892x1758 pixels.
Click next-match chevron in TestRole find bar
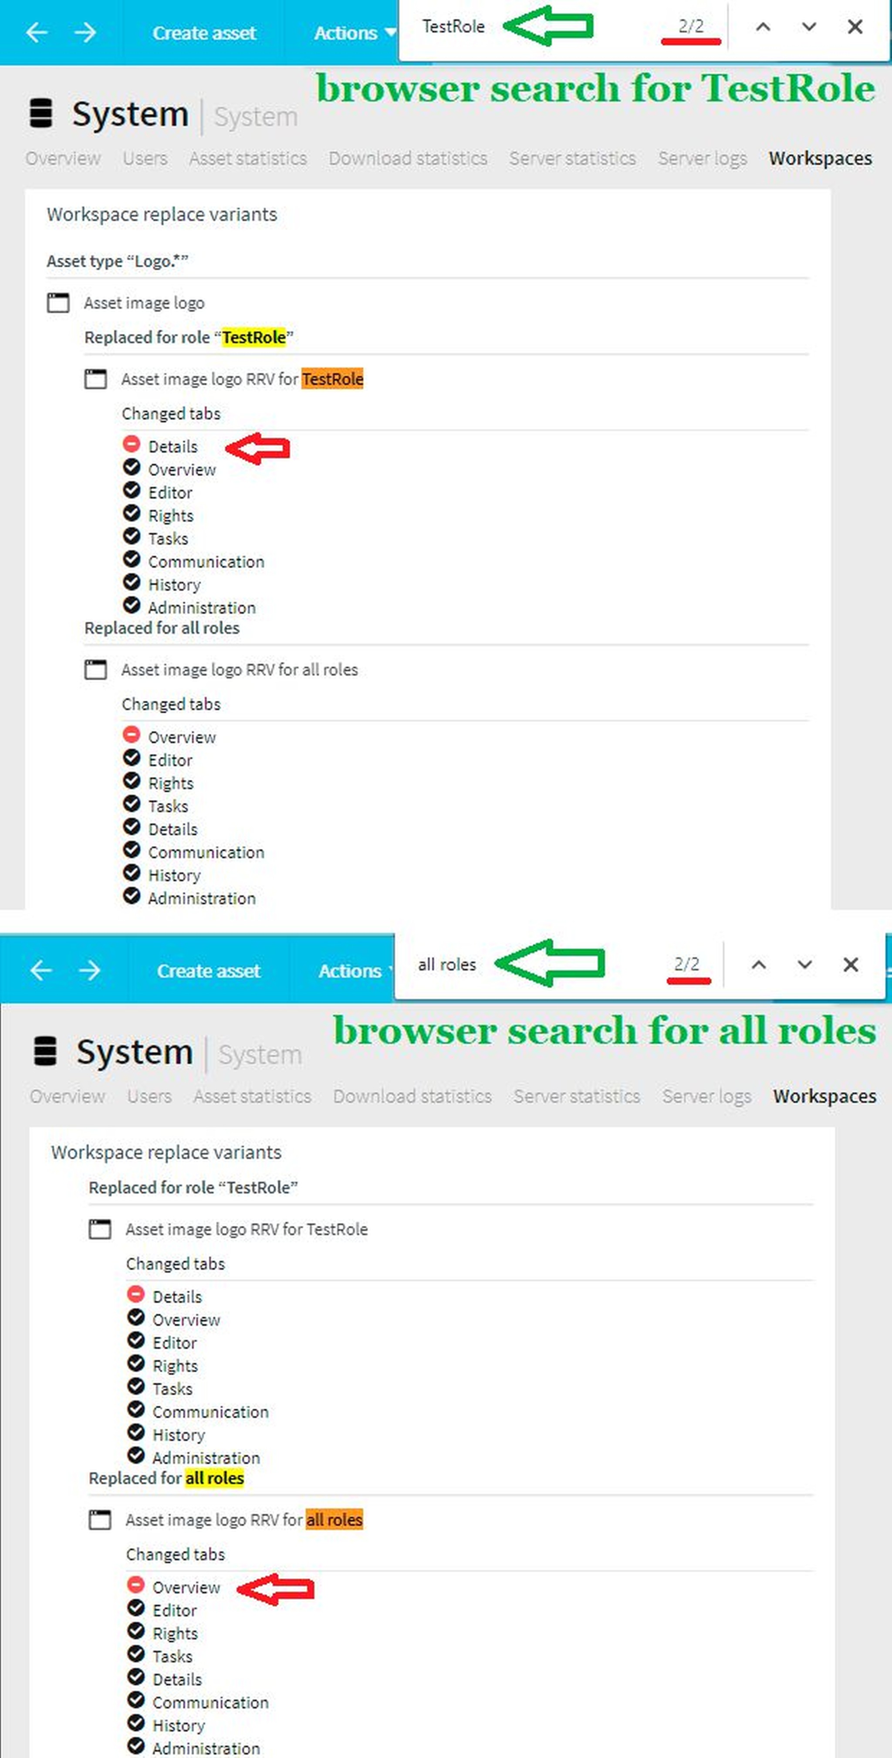809,27
